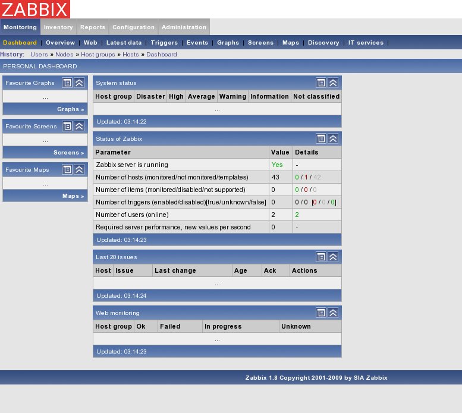Go to Dashboard in History breadcrumb
This screenshot has width=462, height=413.
162,55
